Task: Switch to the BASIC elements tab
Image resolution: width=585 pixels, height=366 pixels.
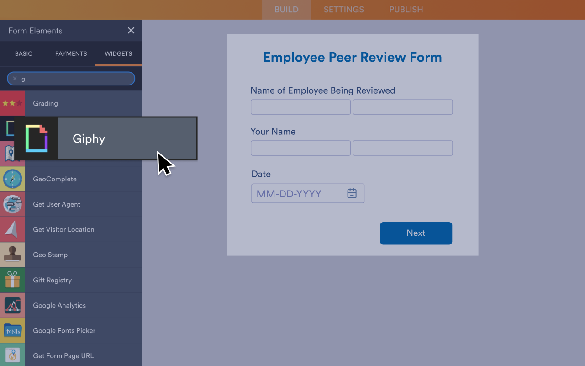Action: pyautogui.click(x=24, y=53)
